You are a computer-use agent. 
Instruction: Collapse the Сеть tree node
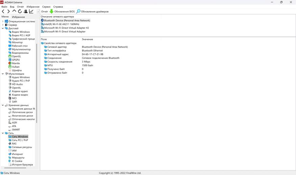click(x=3, y=133)
